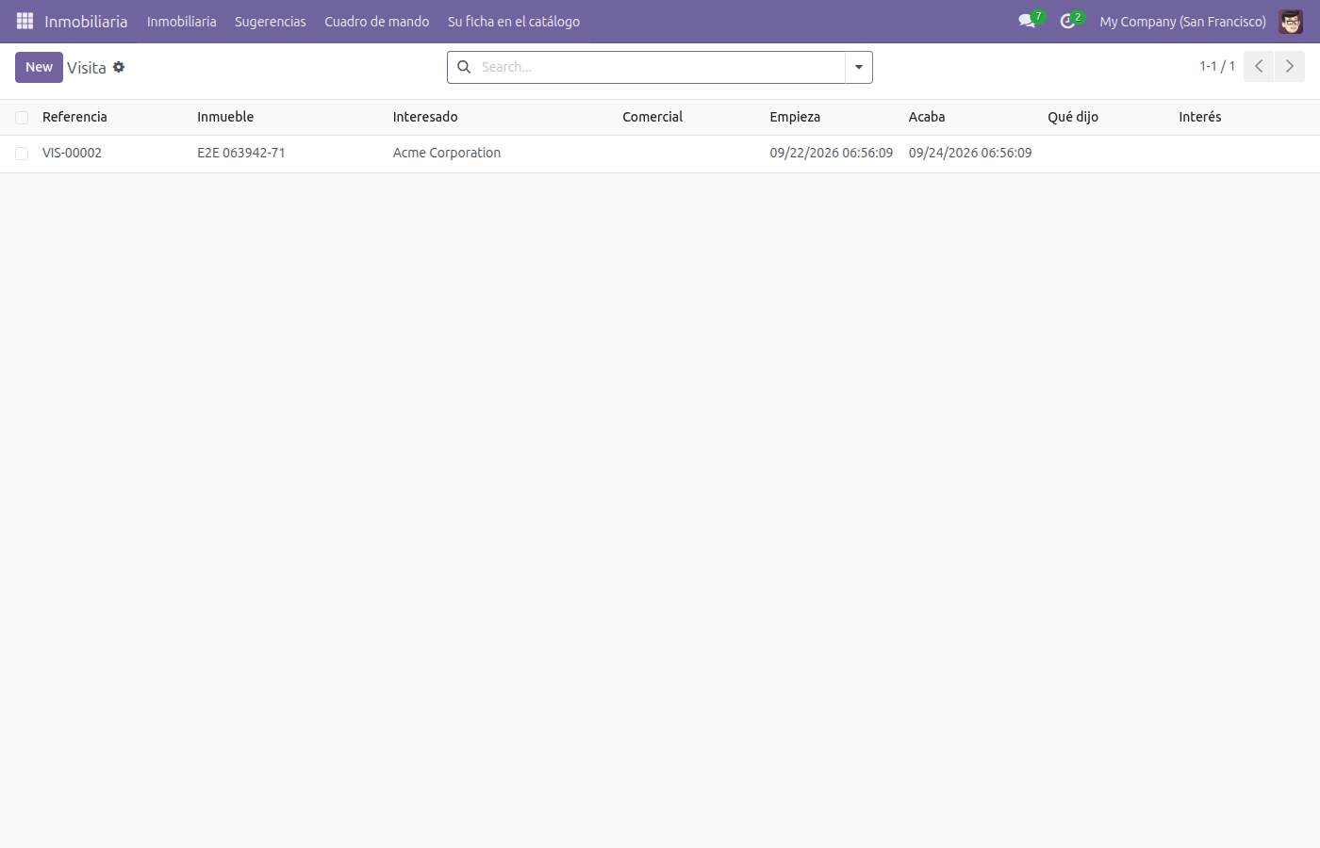This screenshot has height=848, width=1320.
Task: Click the E2E 063942-71 property cell
Action: (x=241, y=153)
